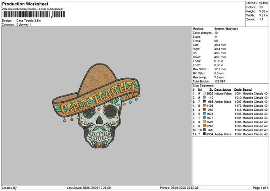Image resolution: width=270 pixels, height=191 pixels.
Task: Click the 'Production Worksheet' title
Action: click(25, 4)
